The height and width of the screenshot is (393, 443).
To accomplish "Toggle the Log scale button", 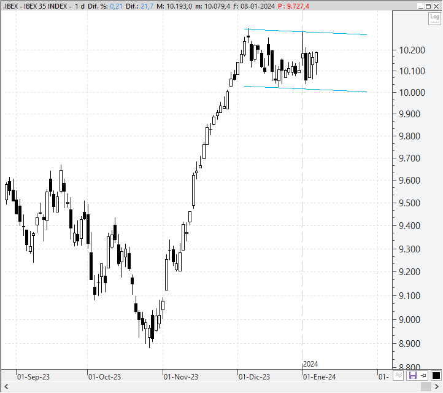I will 434,18.
